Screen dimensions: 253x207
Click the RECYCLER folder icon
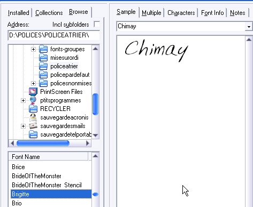click(x=33, y=109)
